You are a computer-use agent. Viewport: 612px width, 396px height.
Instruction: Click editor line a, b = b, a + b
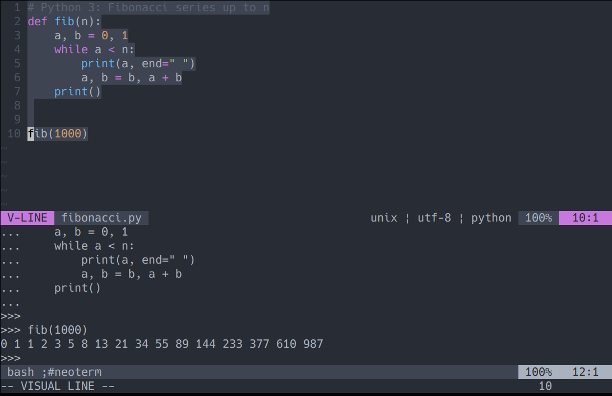tap(131, 78)
